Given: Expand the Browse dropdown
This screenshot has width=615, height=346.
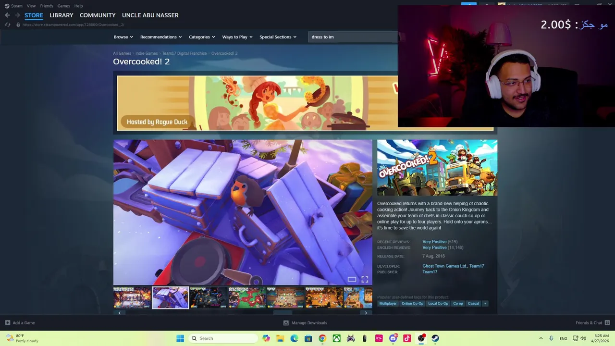Looking at the screenshot, I should click(x=123, y=37).
